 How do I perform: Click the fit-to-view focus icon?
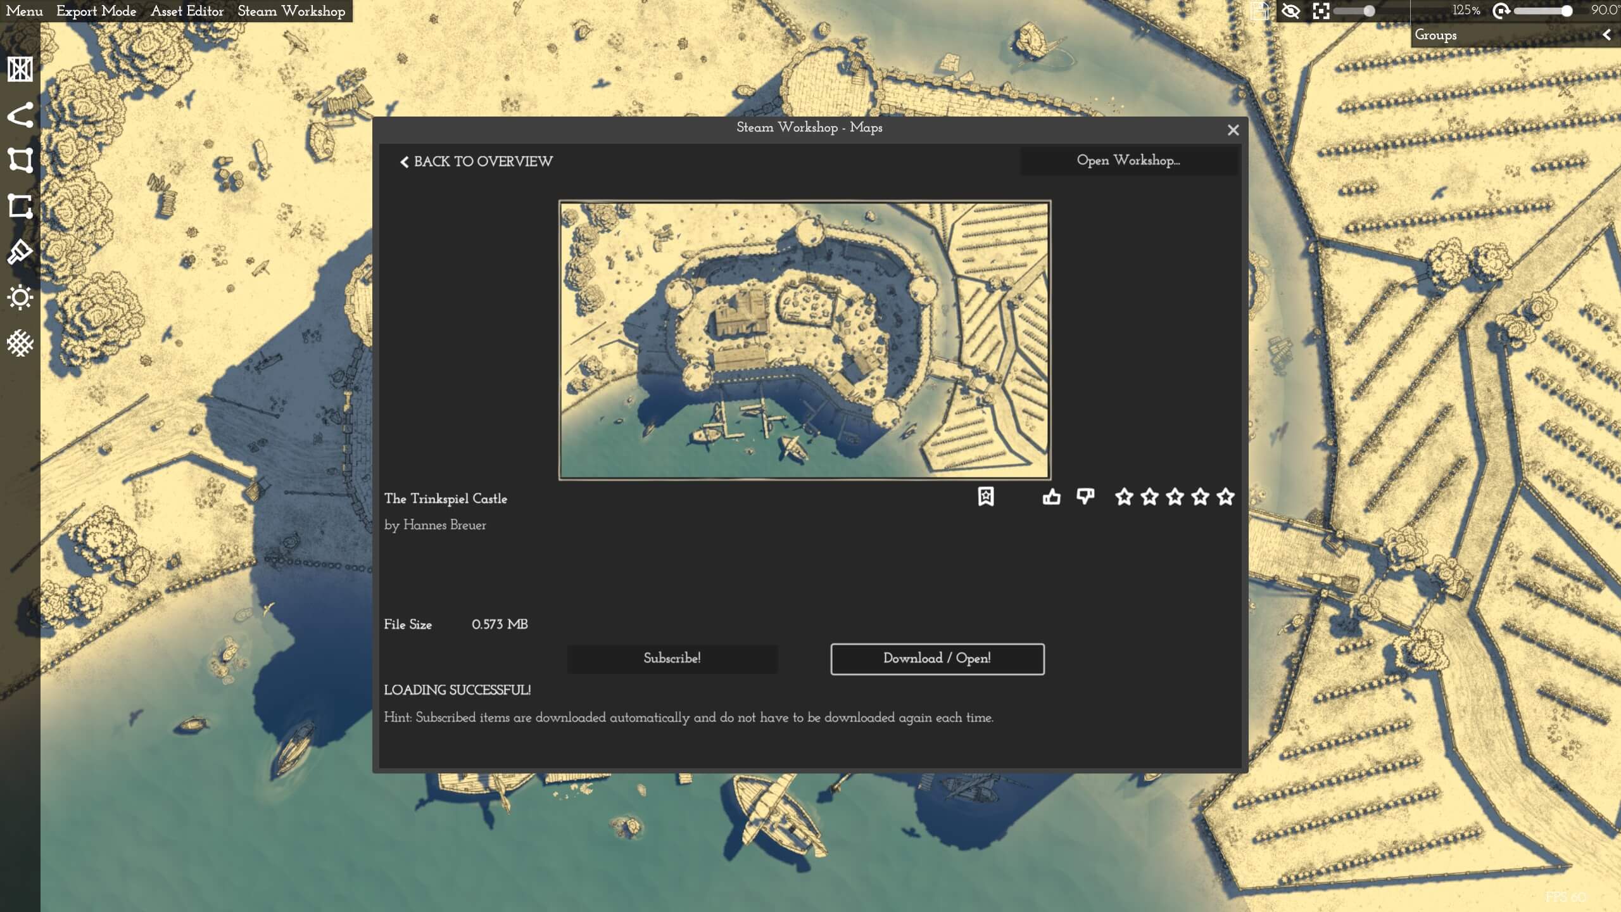(x=1321, y=11)
